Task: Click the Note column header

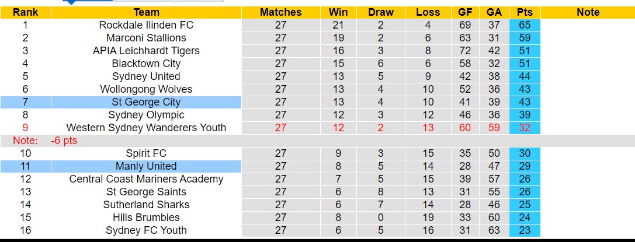Action: tap(588, 12)
